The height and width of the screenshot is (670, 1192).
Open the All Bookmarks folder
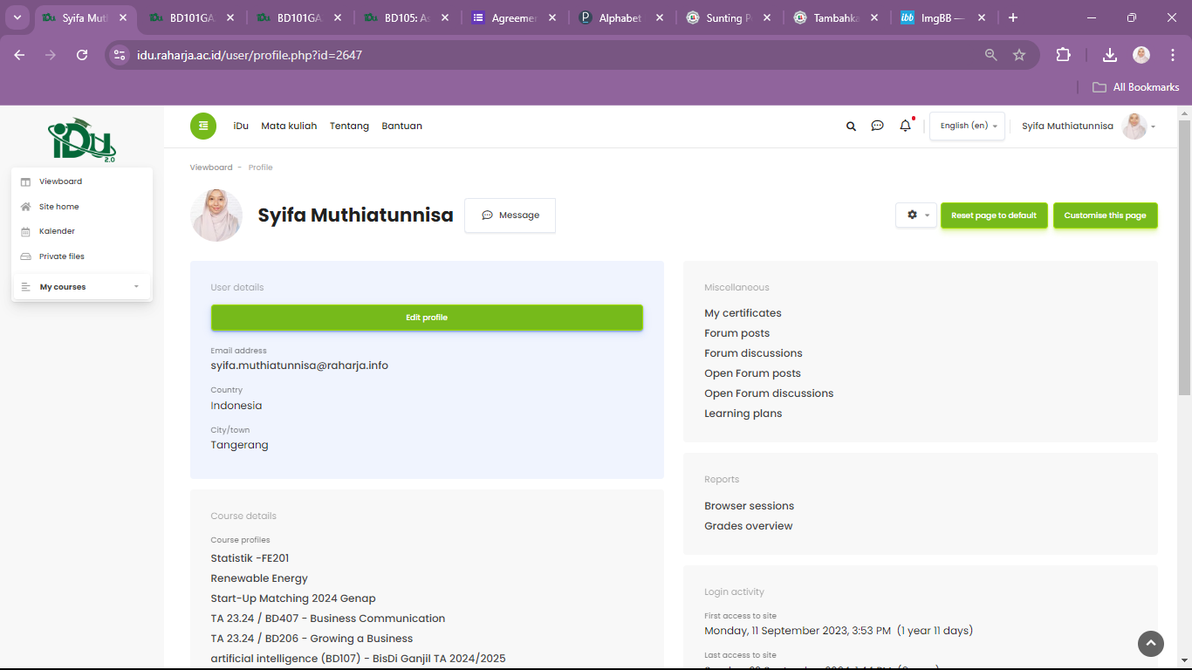coord(1136,87)
